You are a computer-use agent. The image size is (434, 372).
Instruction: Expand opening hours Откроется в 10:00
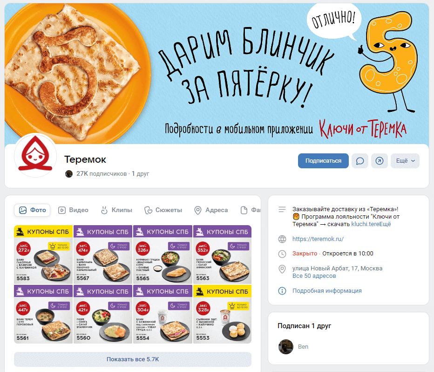(x=348, y=254)
